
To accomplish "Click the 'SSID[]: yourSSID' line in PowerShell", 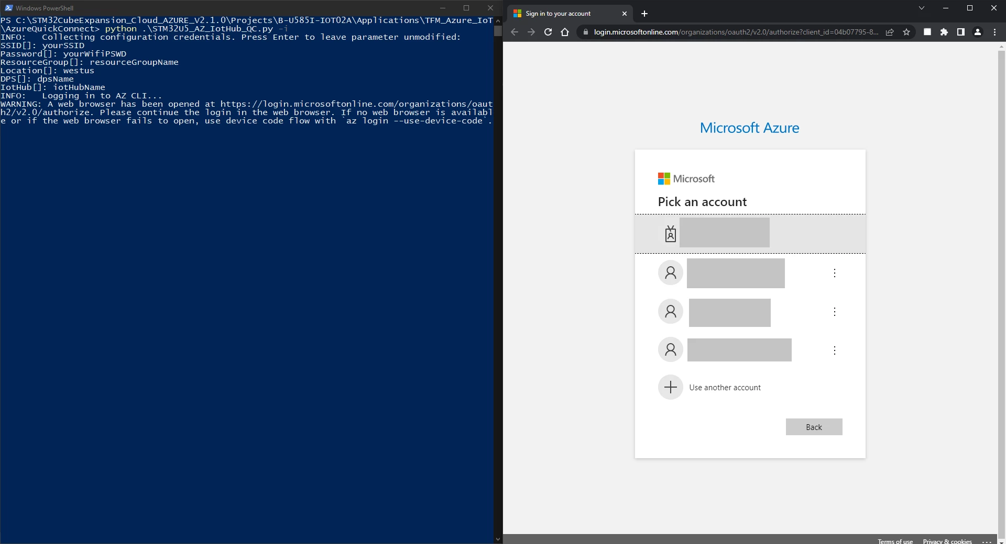I will (x=42, y=46).
